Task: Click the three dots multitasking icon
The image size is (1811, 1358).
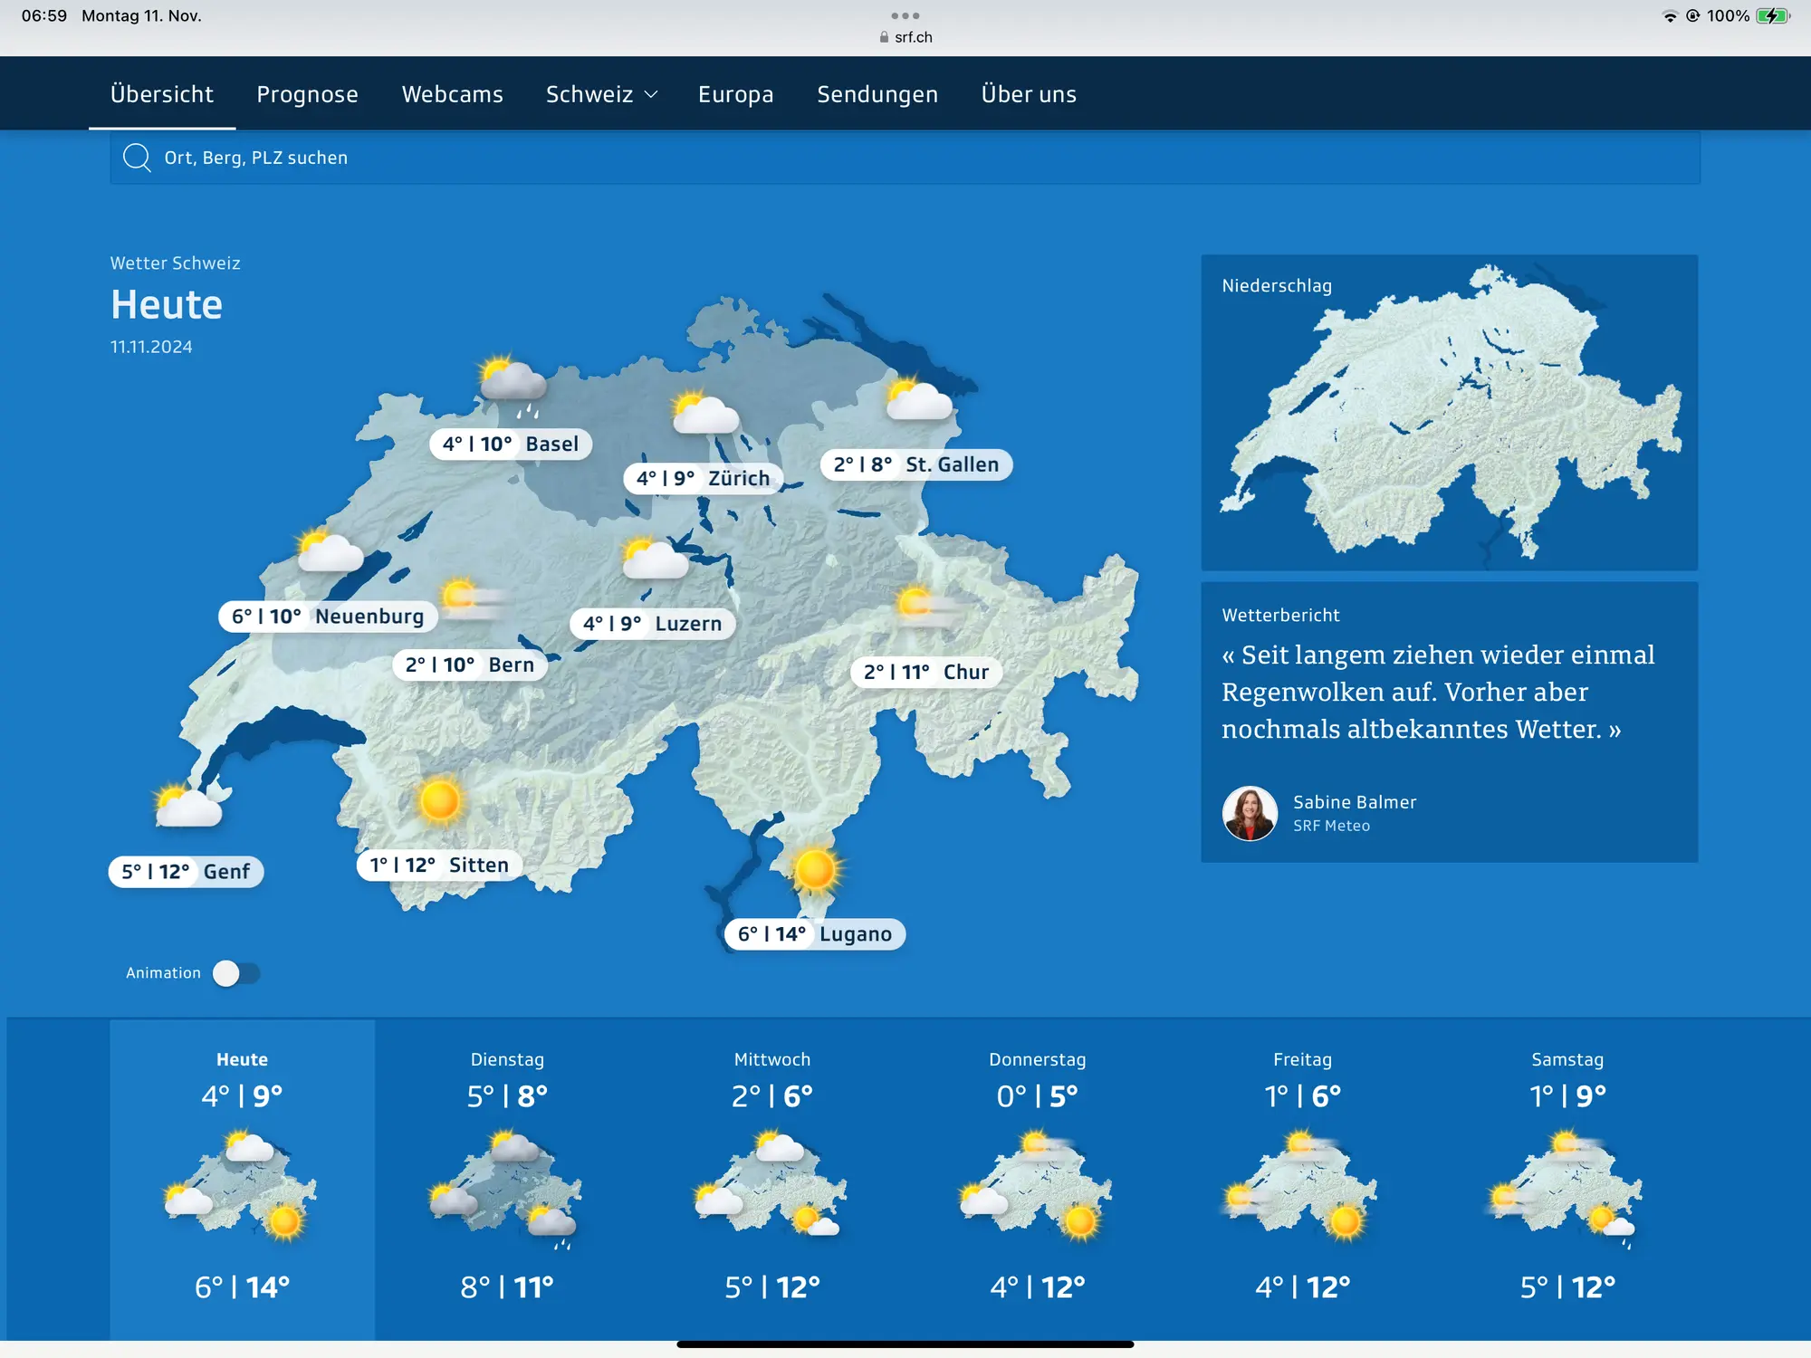Action: (905, 15)
